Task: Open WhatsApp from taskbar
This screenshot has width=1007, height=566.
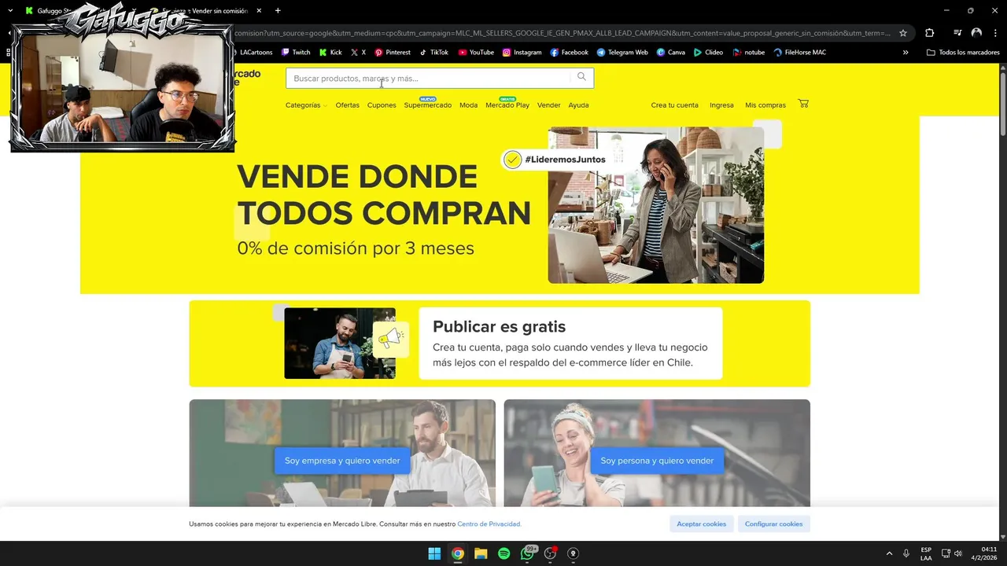Action: [x=528, y=553]
